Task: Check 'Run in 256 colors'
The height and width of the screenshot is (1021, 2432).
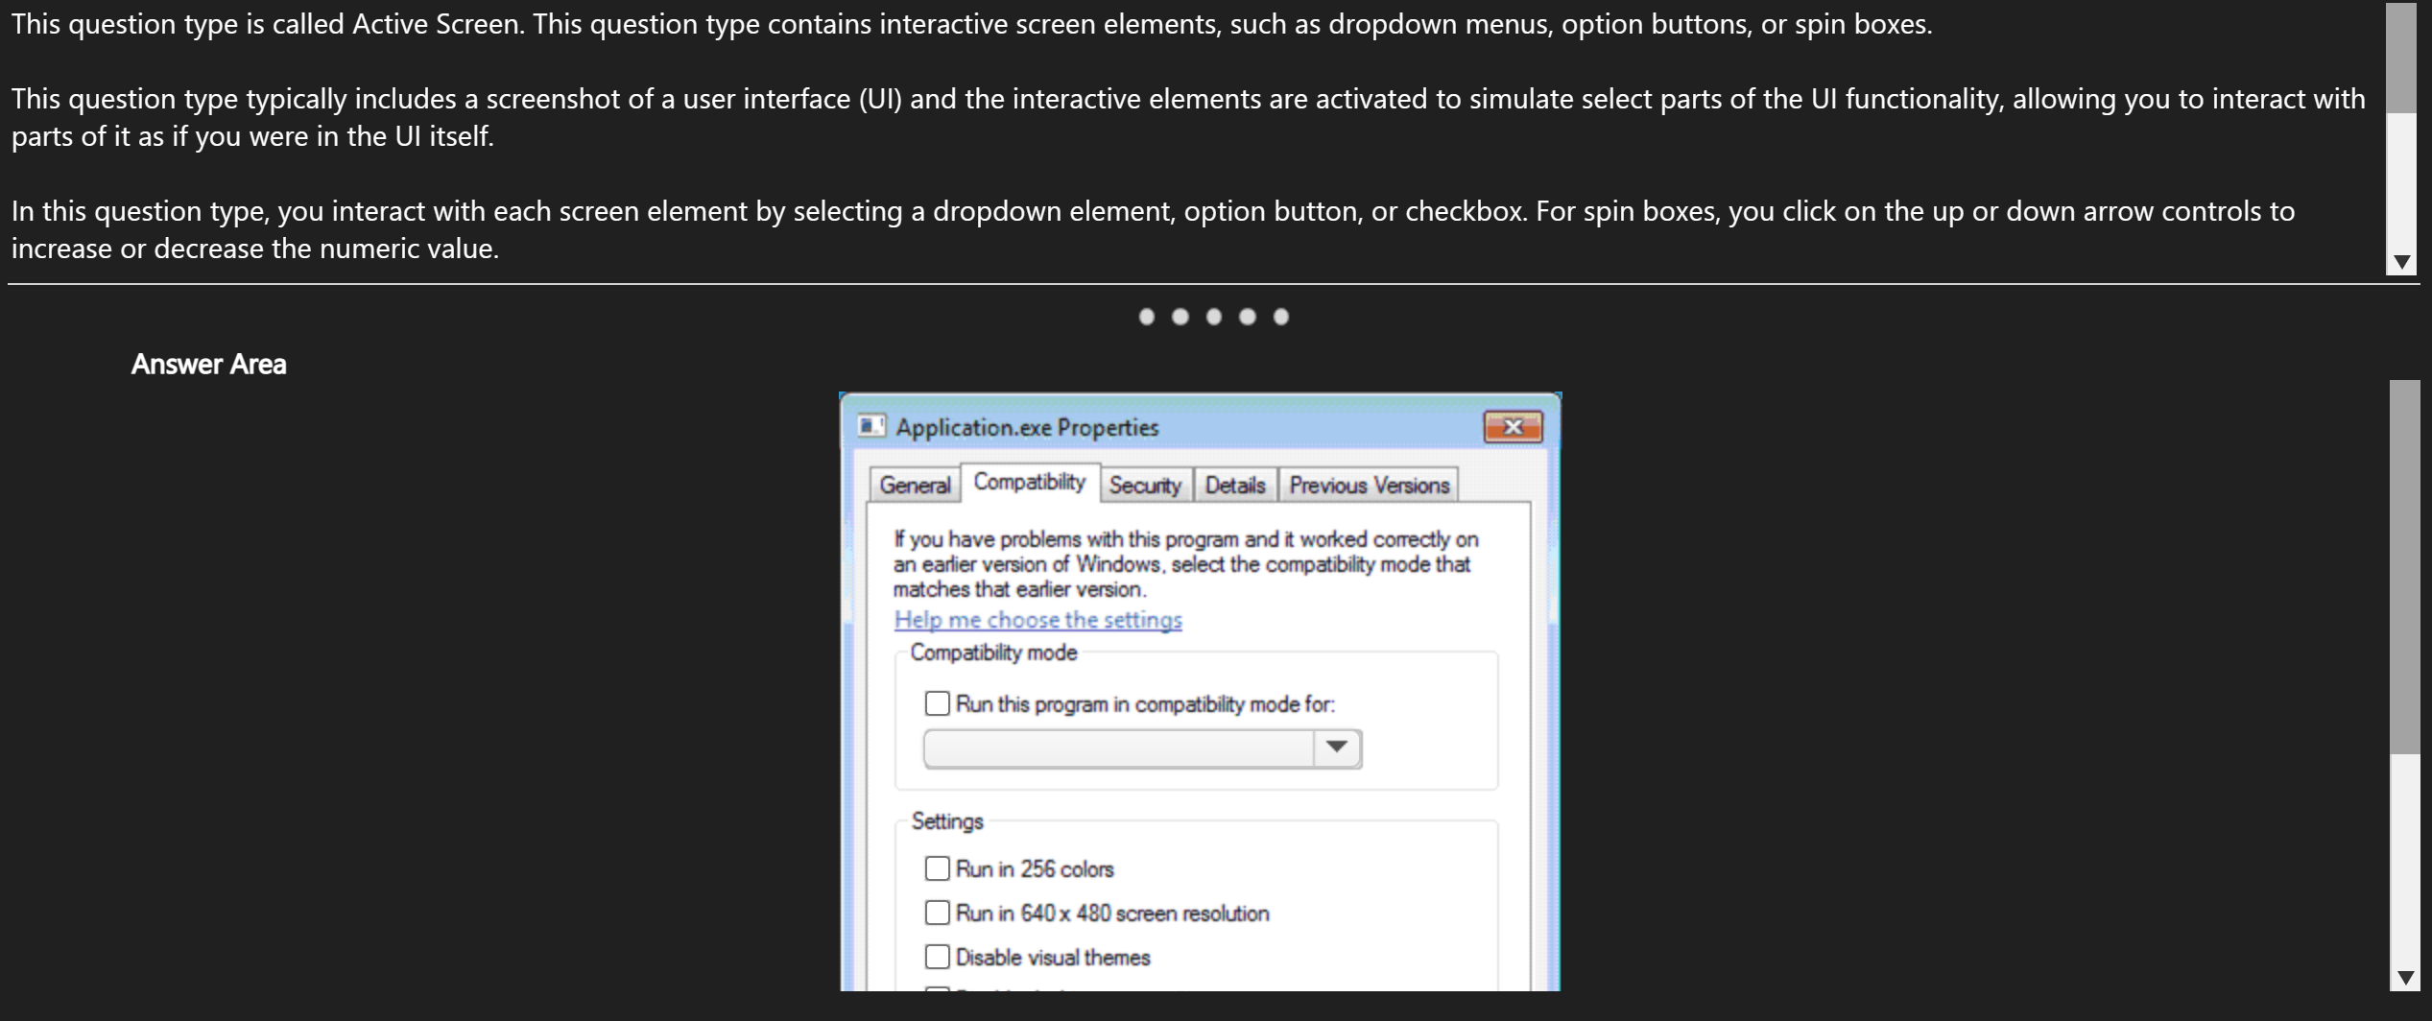Action: point(937,868)
